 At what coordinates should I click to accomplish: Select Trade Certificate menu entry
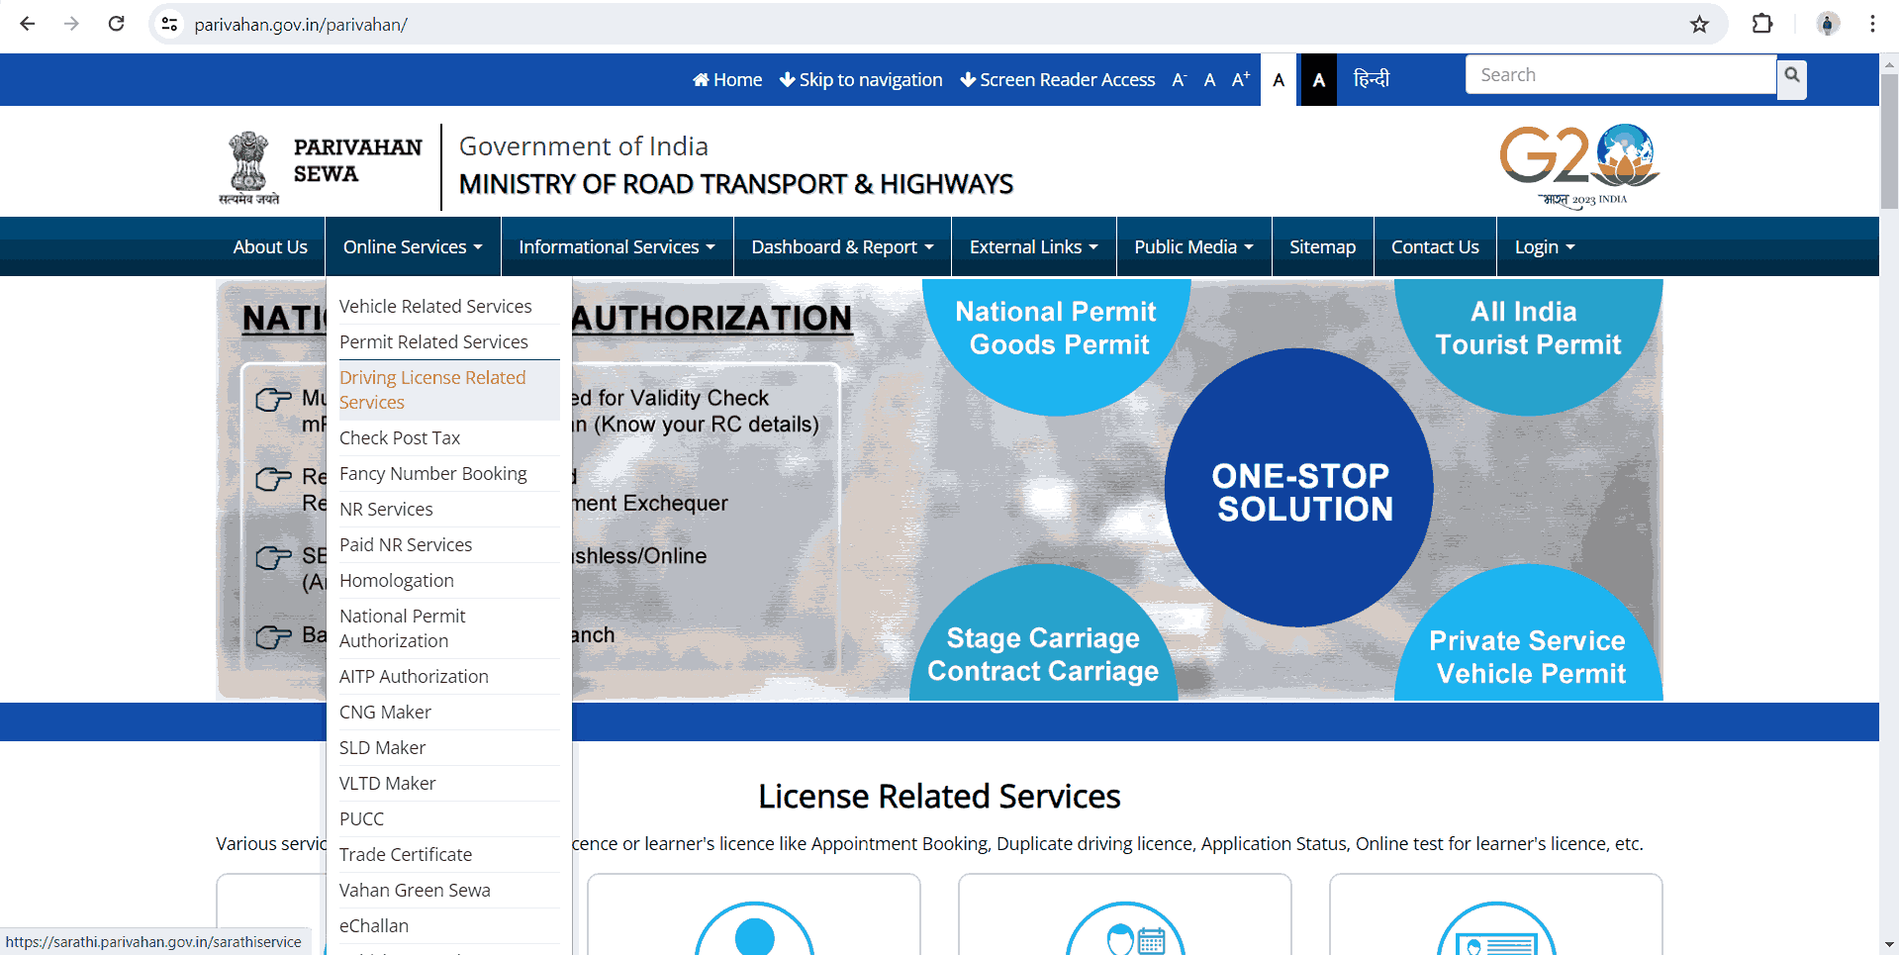pyautogui.click(x=449, y=855)
